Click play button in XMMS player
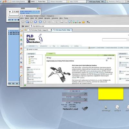 pos(12,20)
